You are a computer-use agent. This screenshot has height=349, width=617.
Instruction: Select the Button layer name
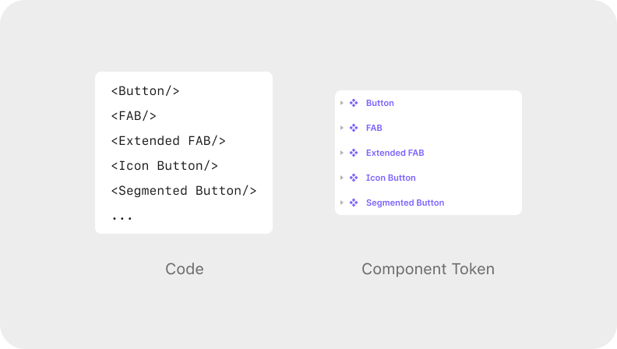380,103
